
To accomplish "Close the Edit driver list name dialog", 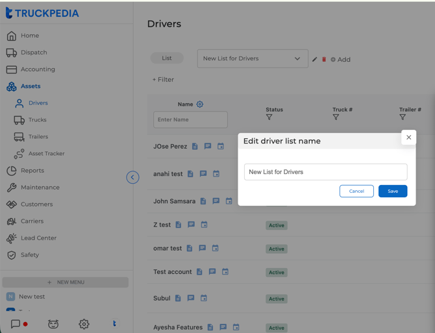I will click(x=408, y=137).
